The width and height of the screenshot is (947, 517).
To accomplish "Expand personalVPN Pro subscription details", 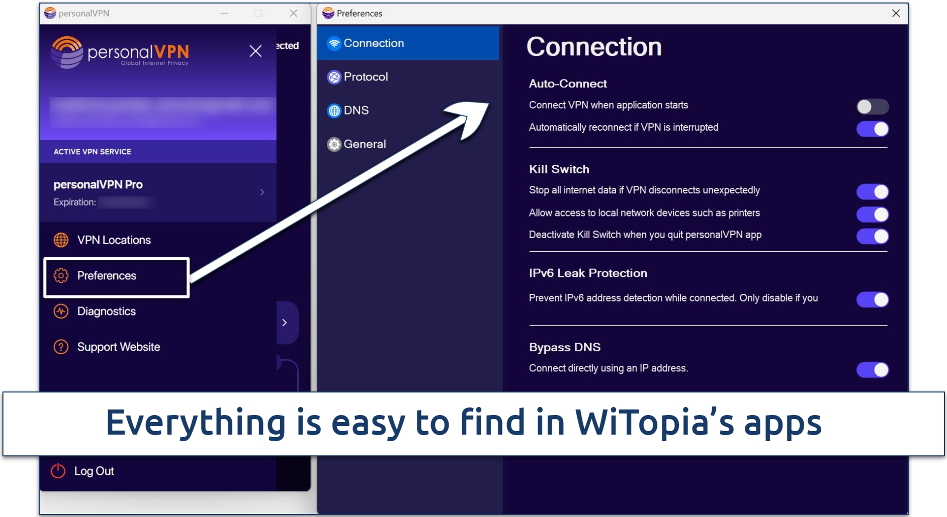I will (x=262, y=192).
